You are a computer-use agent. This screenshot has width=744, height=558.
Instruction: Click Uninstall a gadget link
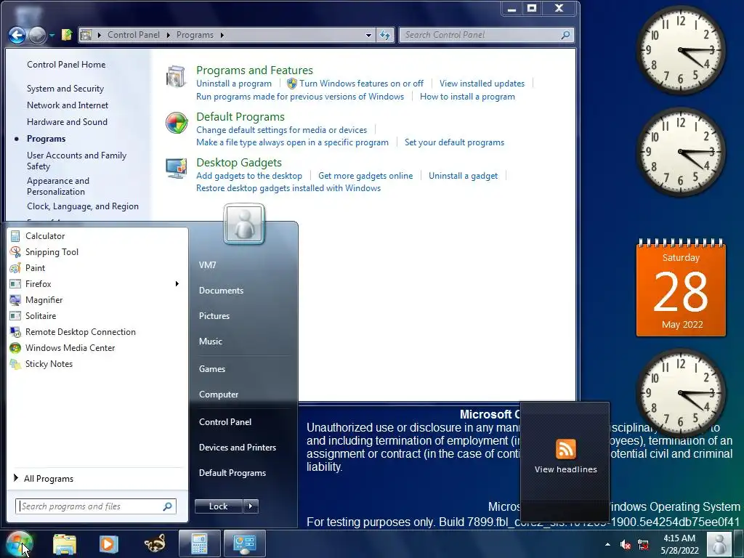tap(463, 176)
